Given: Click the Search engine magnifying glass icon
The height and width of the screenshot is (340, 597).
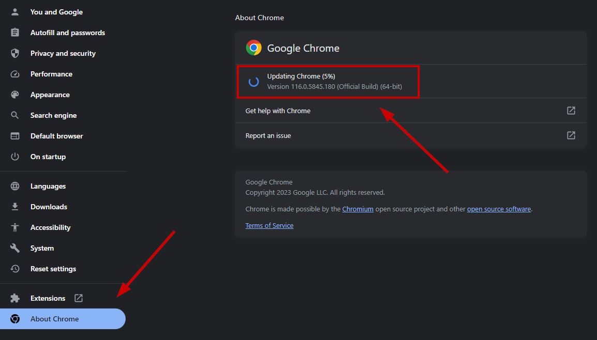Looking at the screenshot, I should (x=14, y=115).
